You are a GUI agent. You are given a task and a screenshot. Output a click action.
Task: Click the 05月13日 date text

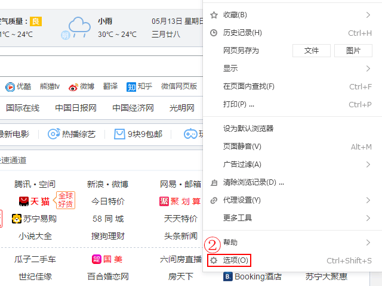pyautogui.click(x=167, y=21)
